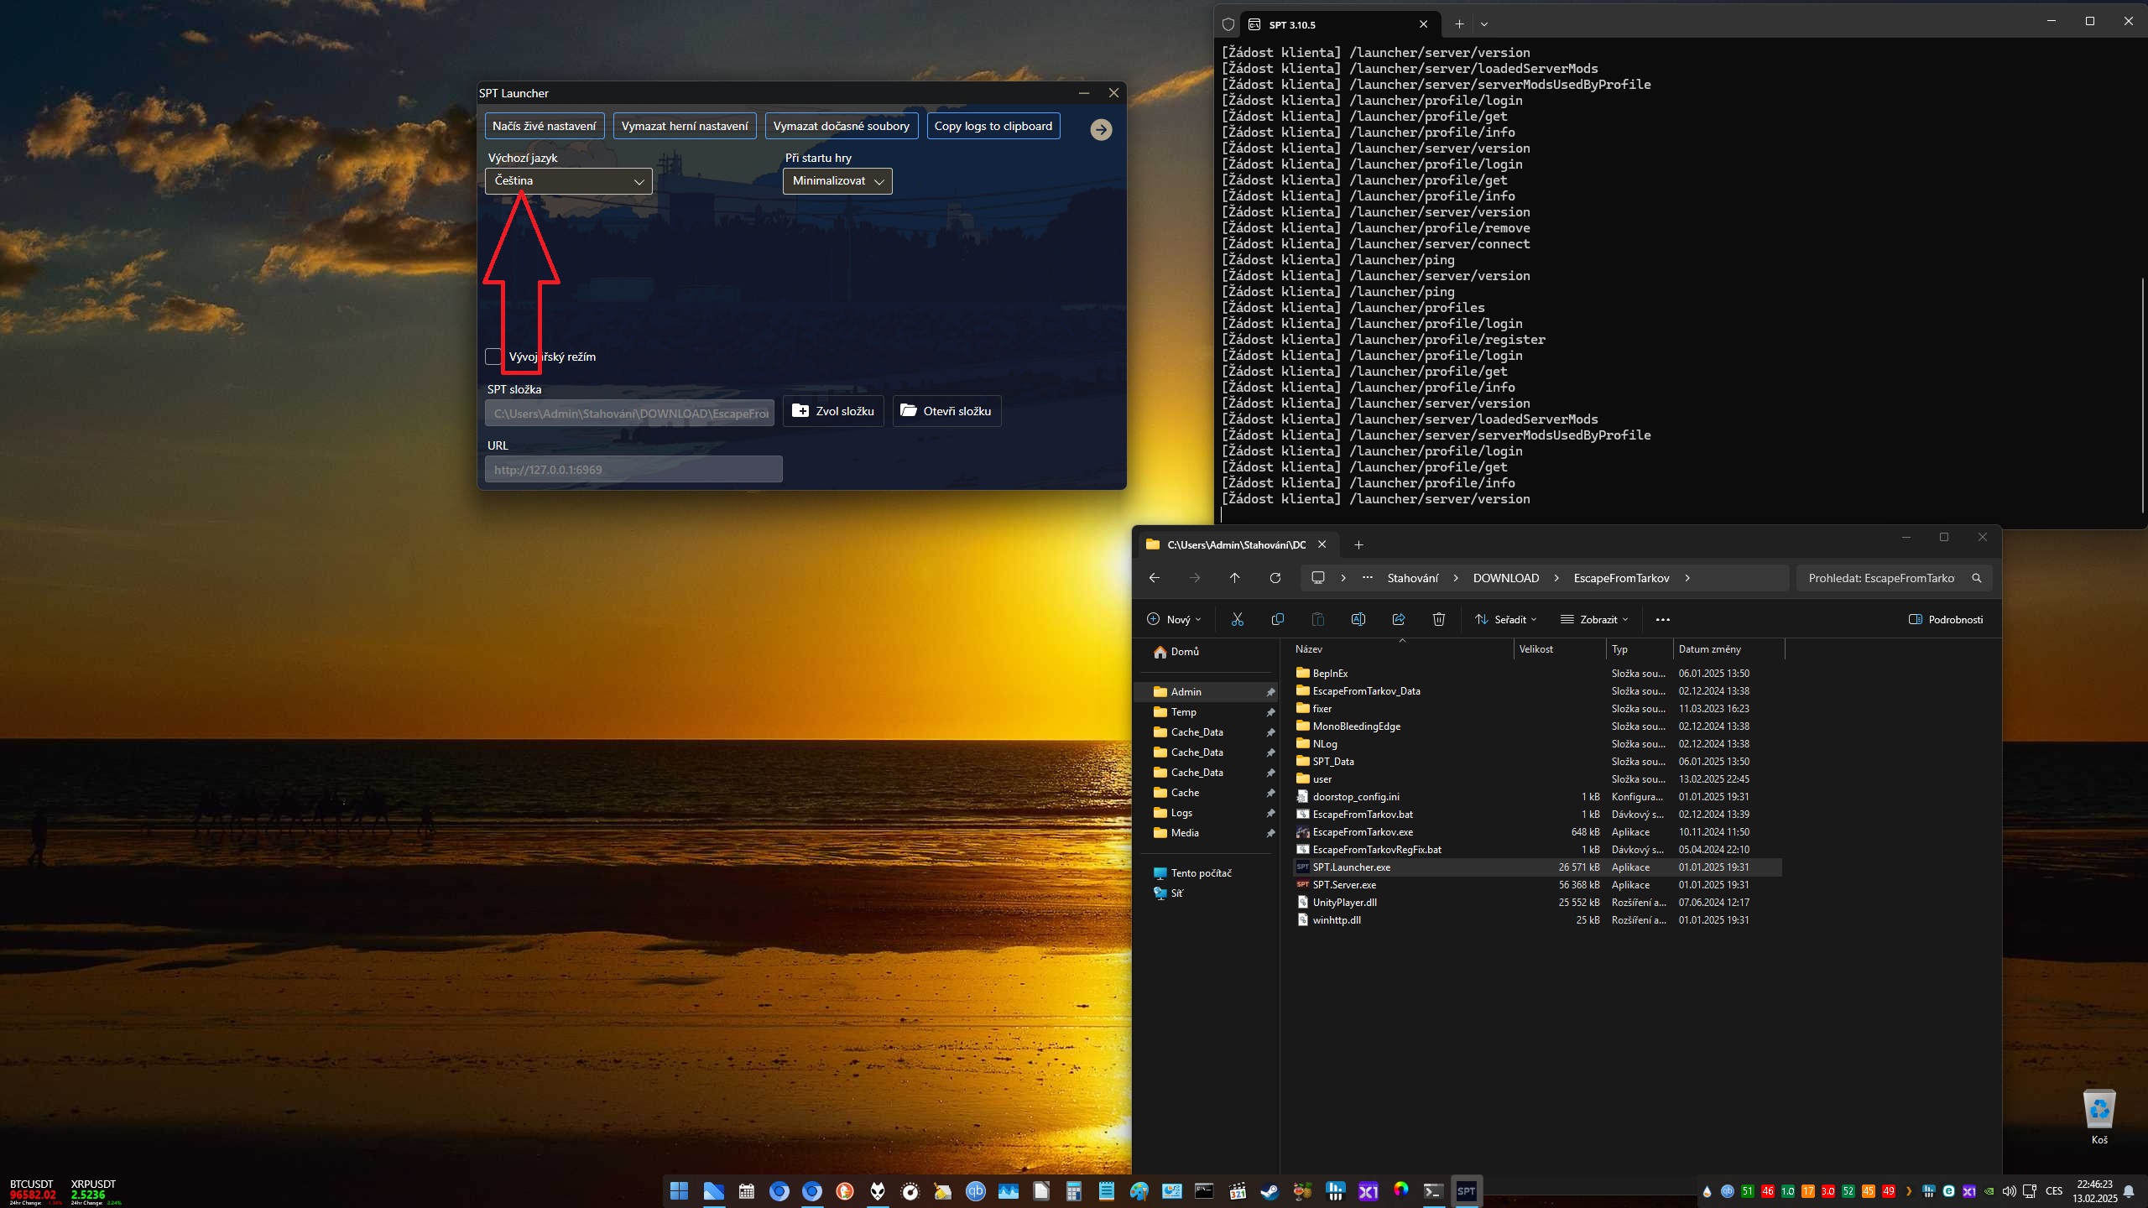Click the Delete trash icon in Explorer
The height and width of the screenshot is (1208, 2148).
click(x=1438, y=619)
